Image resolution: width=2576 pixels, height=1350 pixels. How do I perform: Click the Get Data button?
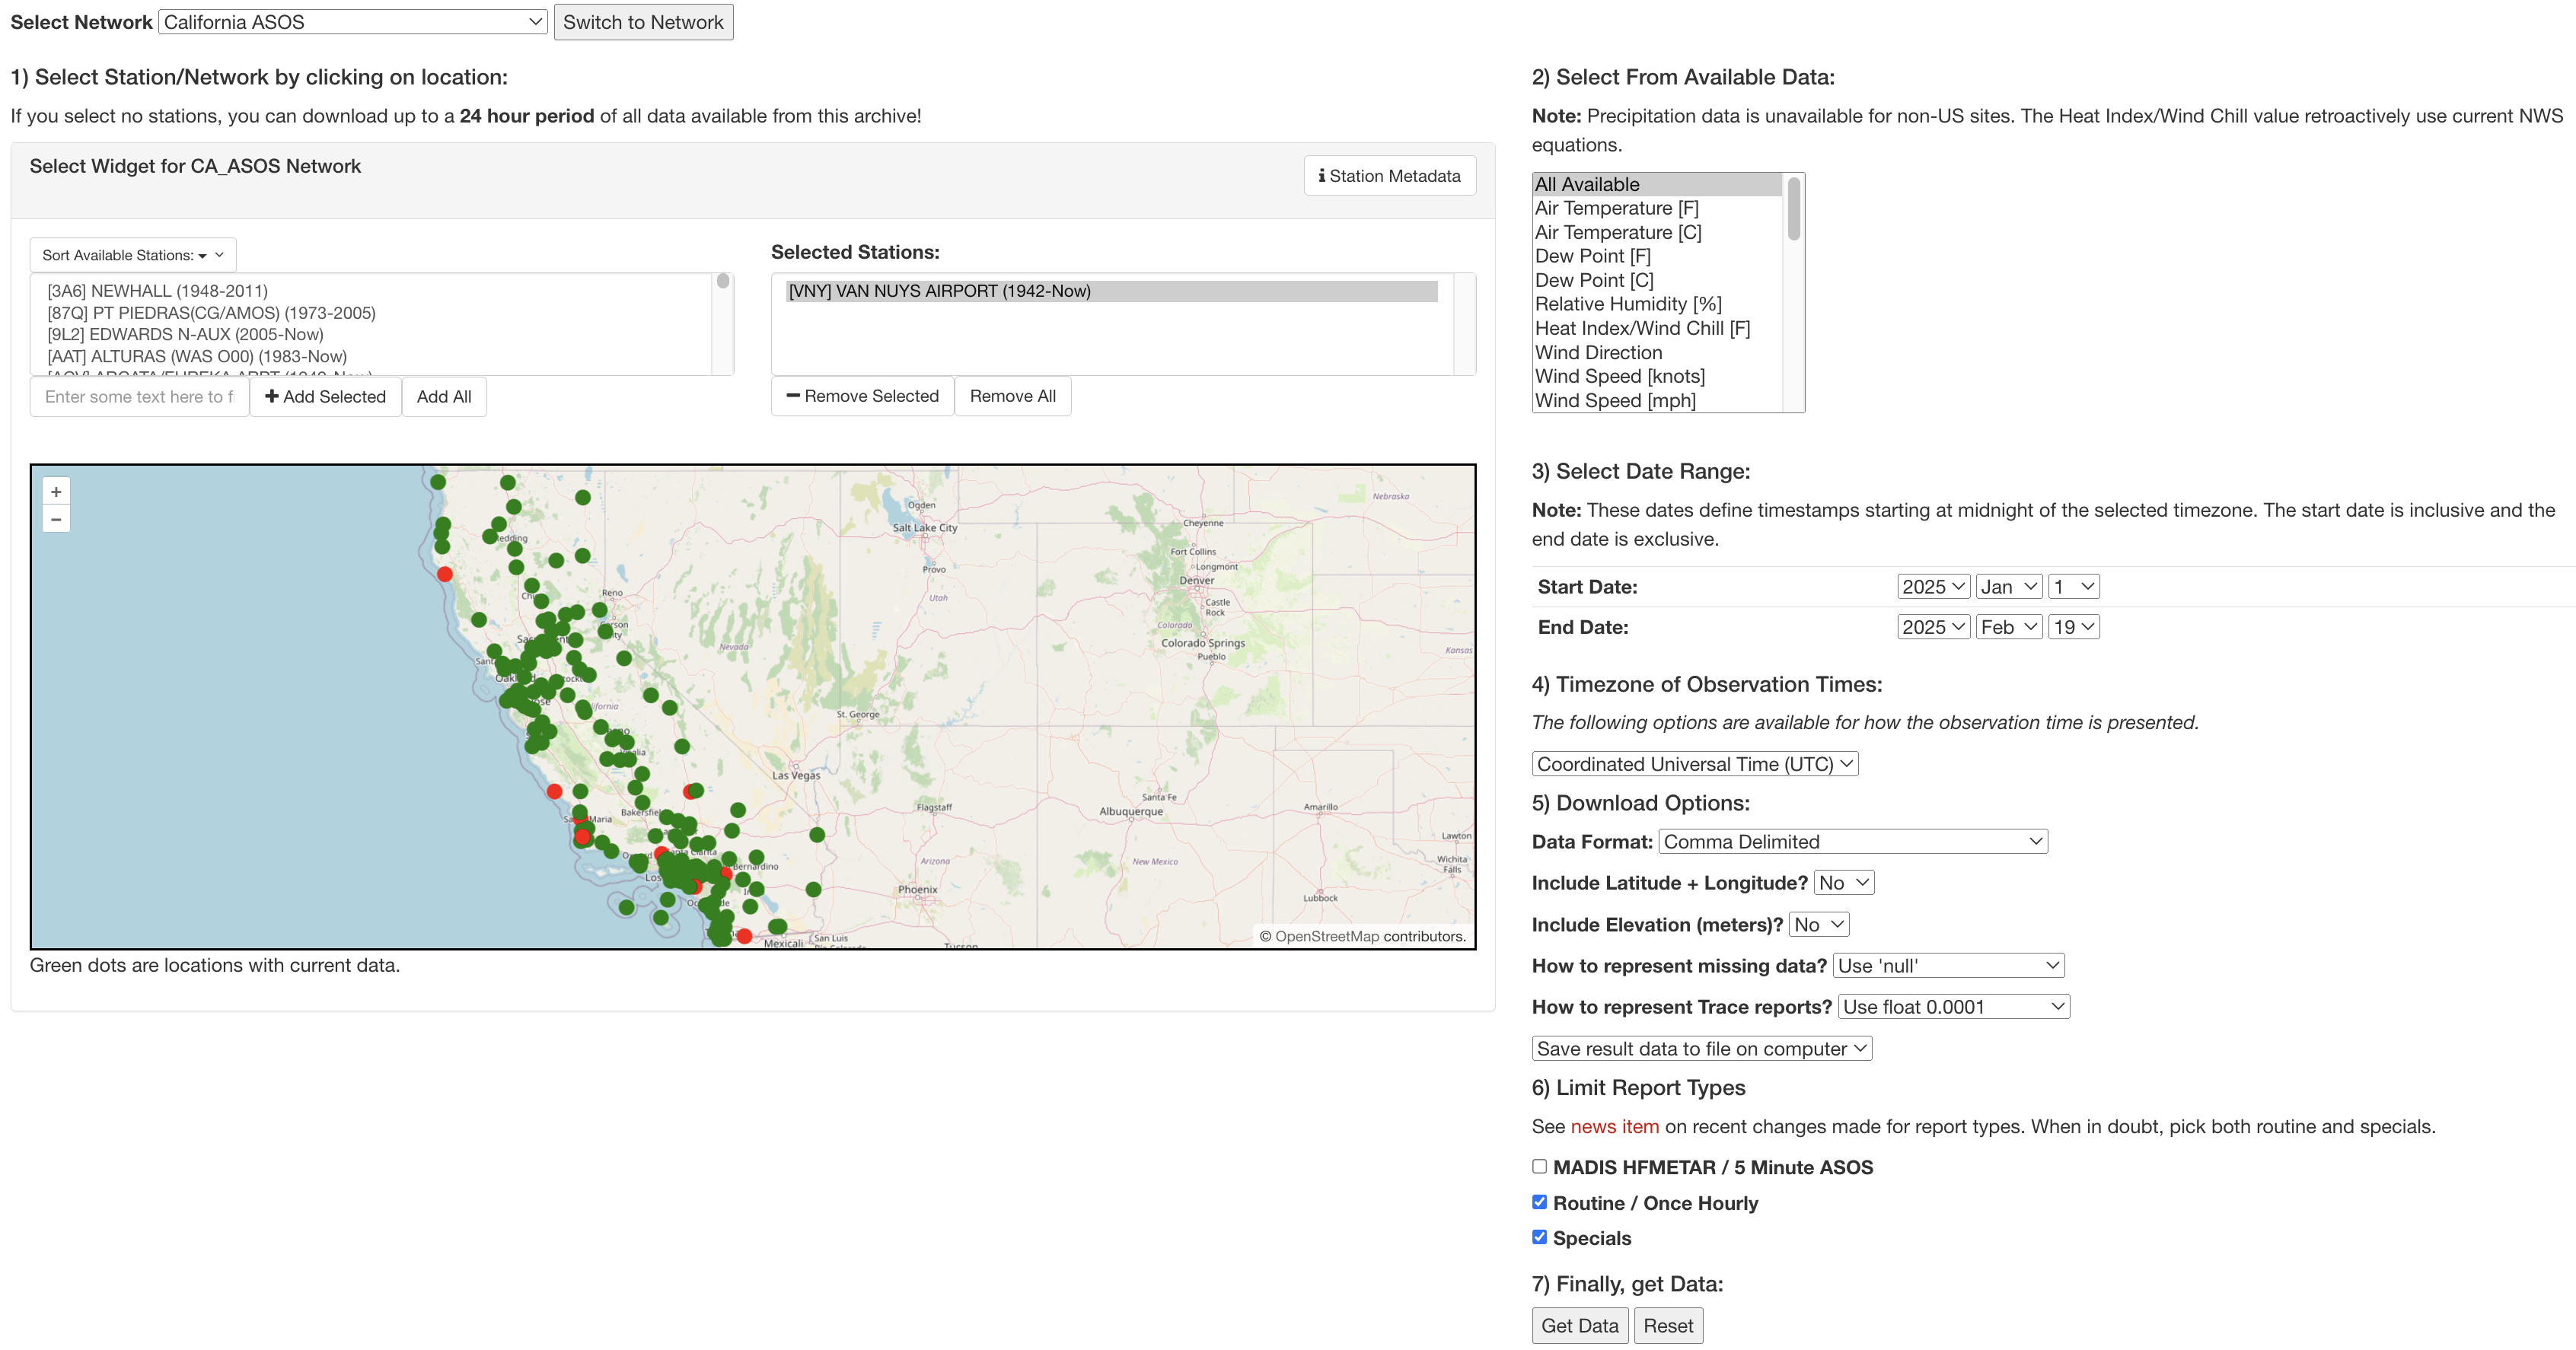1579,1326
